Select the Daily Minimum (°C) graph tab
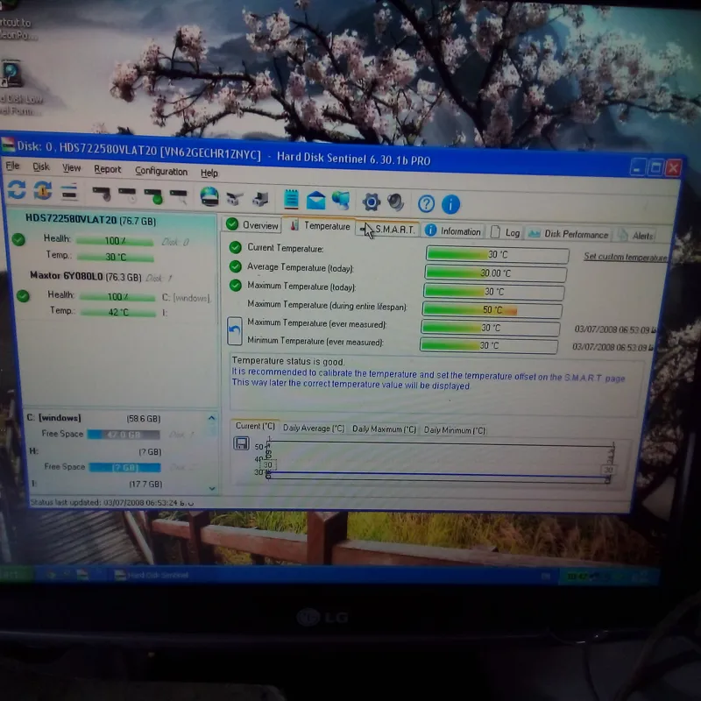 click(x=455, y=430)
